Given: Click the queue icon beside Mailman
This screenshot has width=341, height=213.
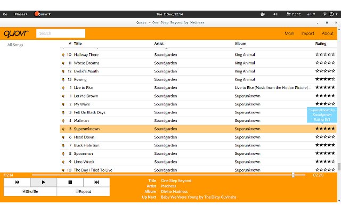Looking at the screenshot, I should click(x=63, y=121).
